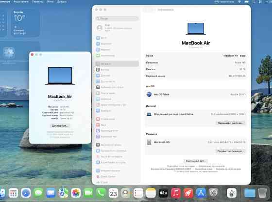The height and width of the screenshot is (202, 272).
Task: Open the Apple account row in sidebar
Action: 117,28
